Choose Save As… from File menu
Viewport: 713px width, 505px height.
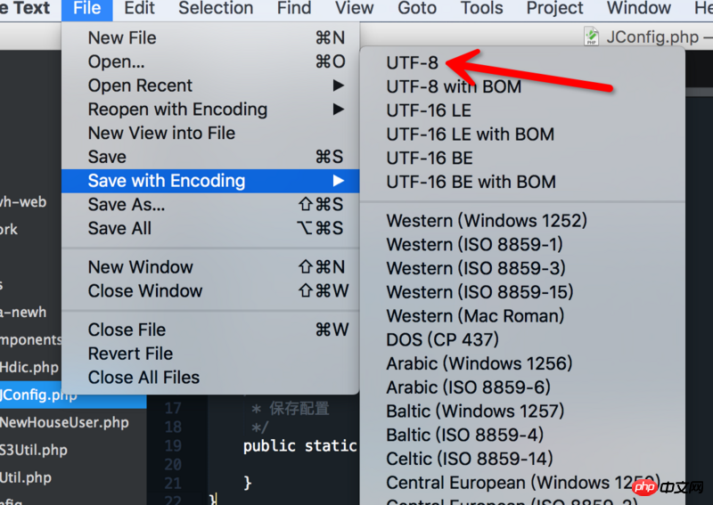tap(127, 205)
